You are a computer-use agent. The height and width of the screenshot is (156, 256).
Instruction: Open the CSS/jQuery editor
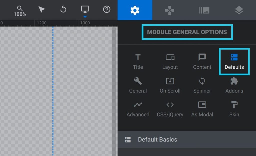pos(170,108)
